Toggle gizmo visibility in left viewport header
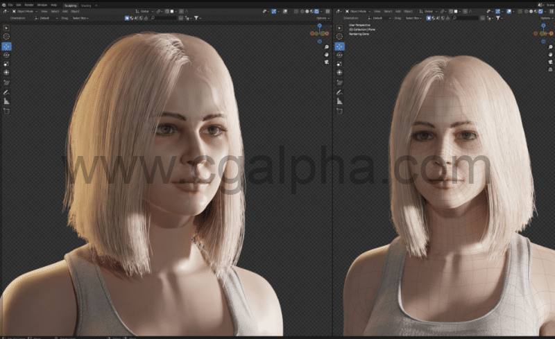 tap(274, 11)
